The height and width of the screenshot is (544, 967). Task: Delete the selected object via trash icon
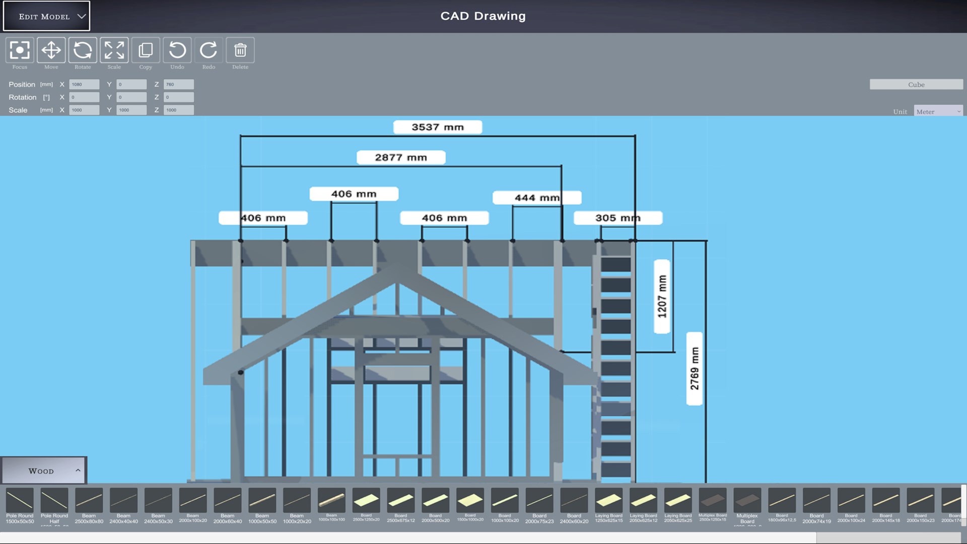pyautogui.click(x=240, y=50)
